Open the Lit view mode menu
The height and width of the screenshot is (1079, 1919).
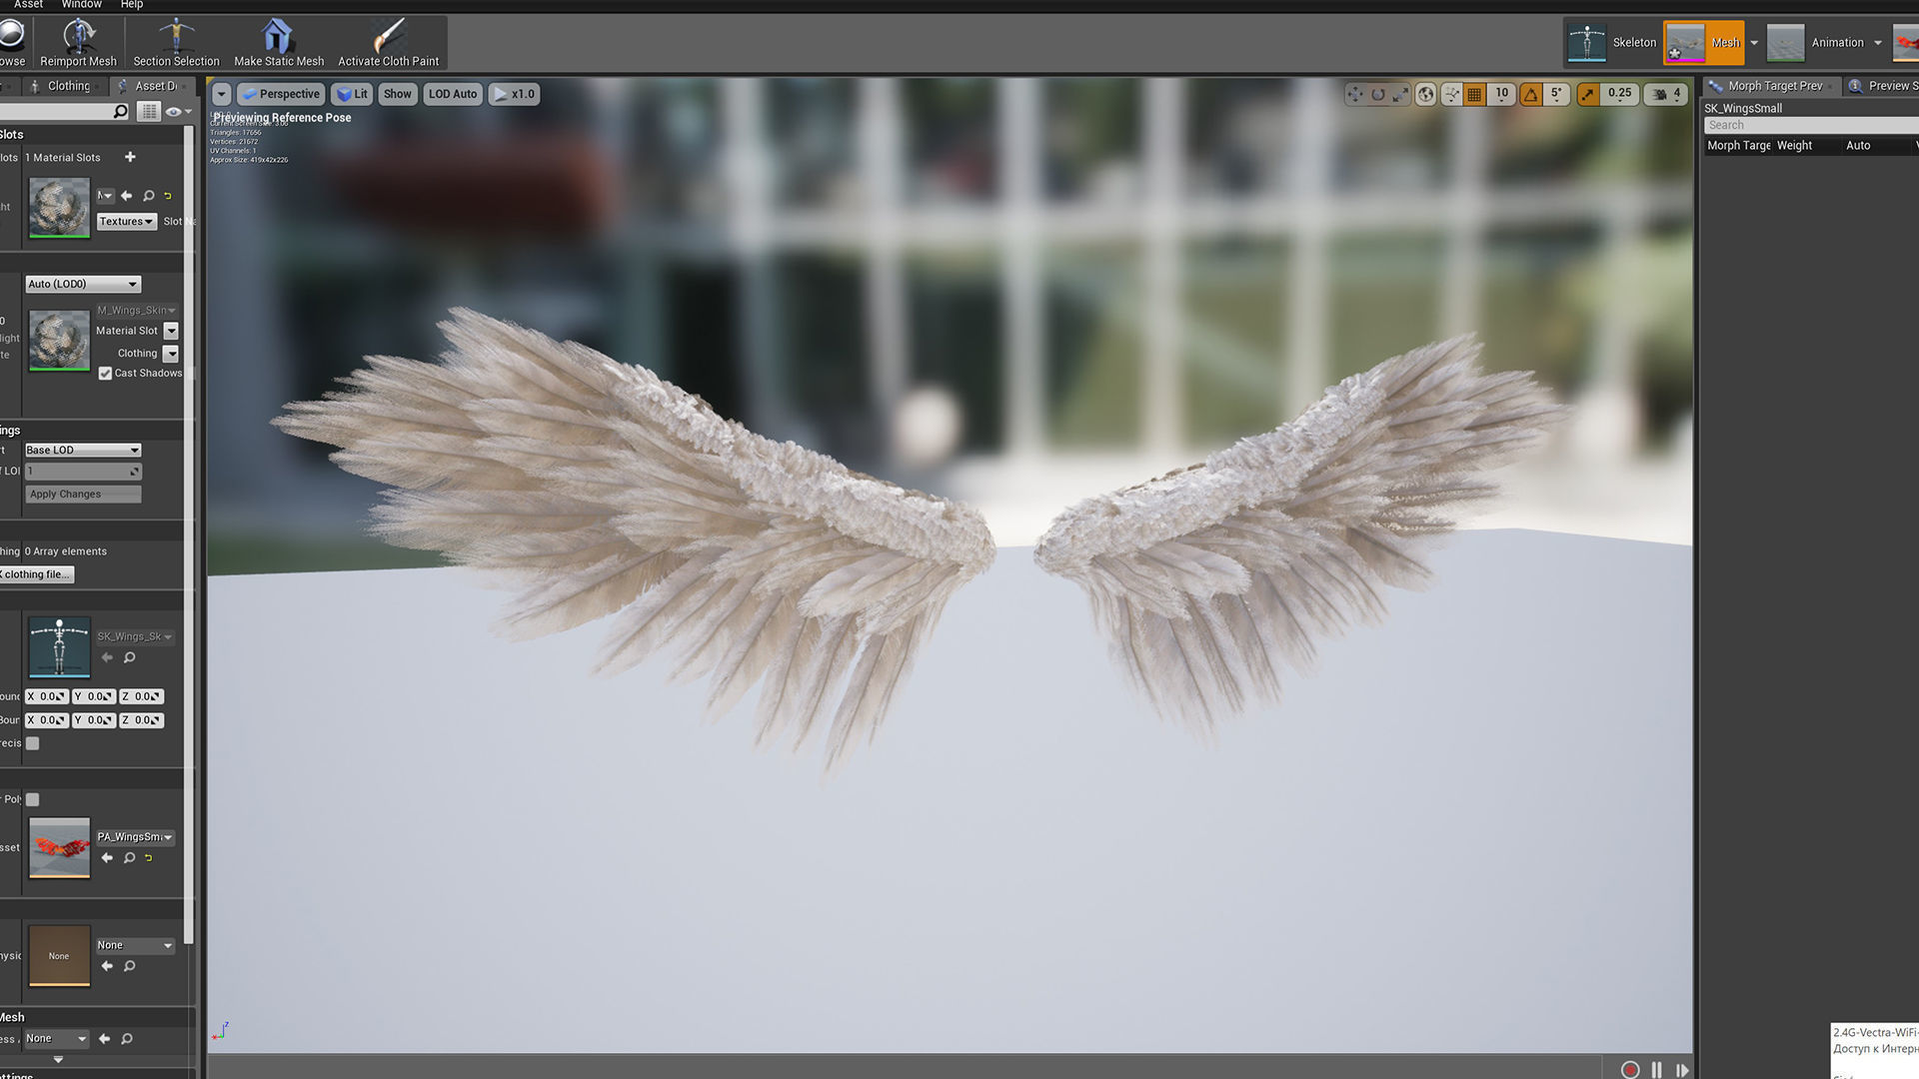(352, 94)
